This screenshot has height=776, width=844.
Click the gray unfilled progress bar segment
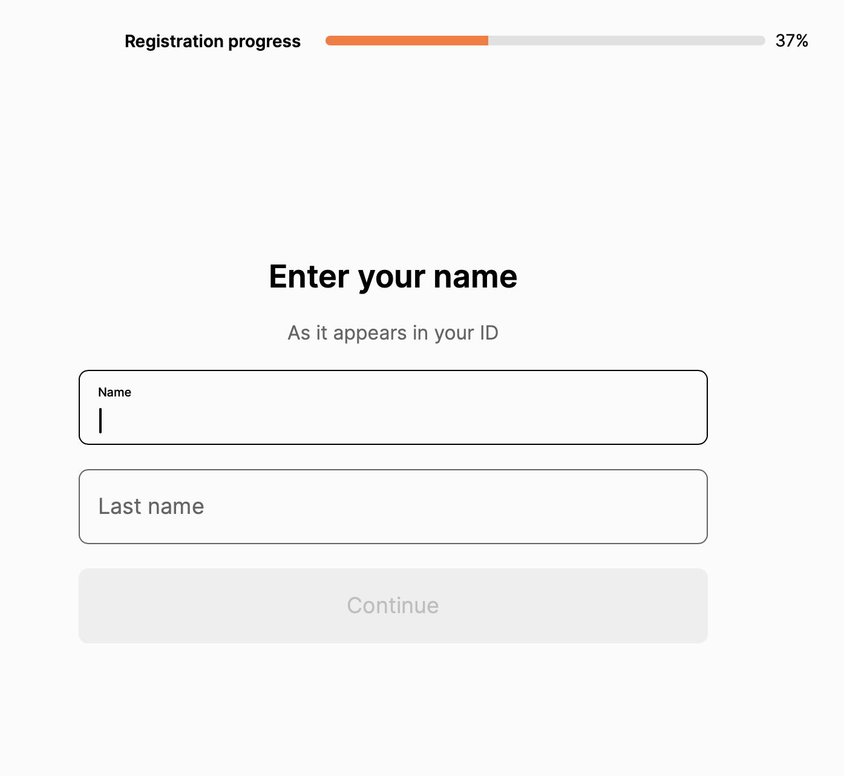[627, 41]
